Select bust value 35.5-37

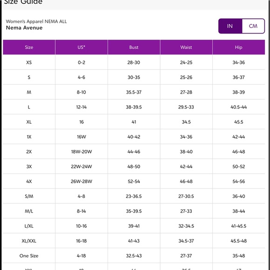134,92
